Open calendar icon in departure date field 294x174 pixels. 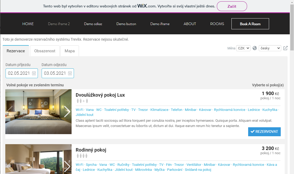(70, 73)
